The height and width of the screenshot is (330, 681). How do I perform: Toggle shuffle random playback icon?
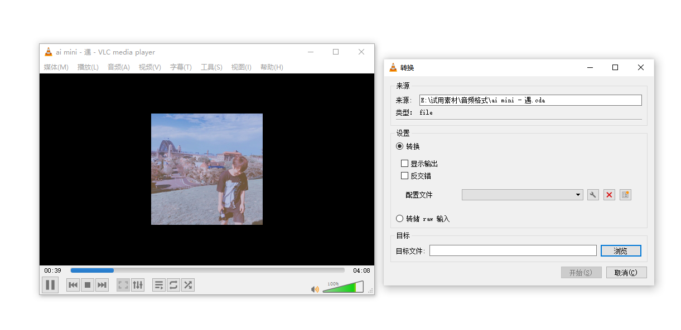click(x=188, y=285)
